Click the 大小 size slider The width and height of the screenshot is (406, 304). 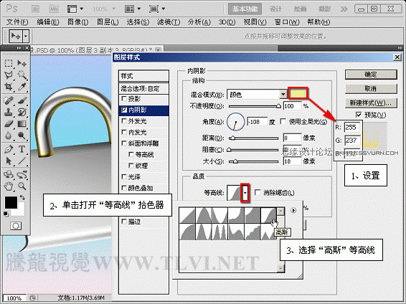coord(253,161)
